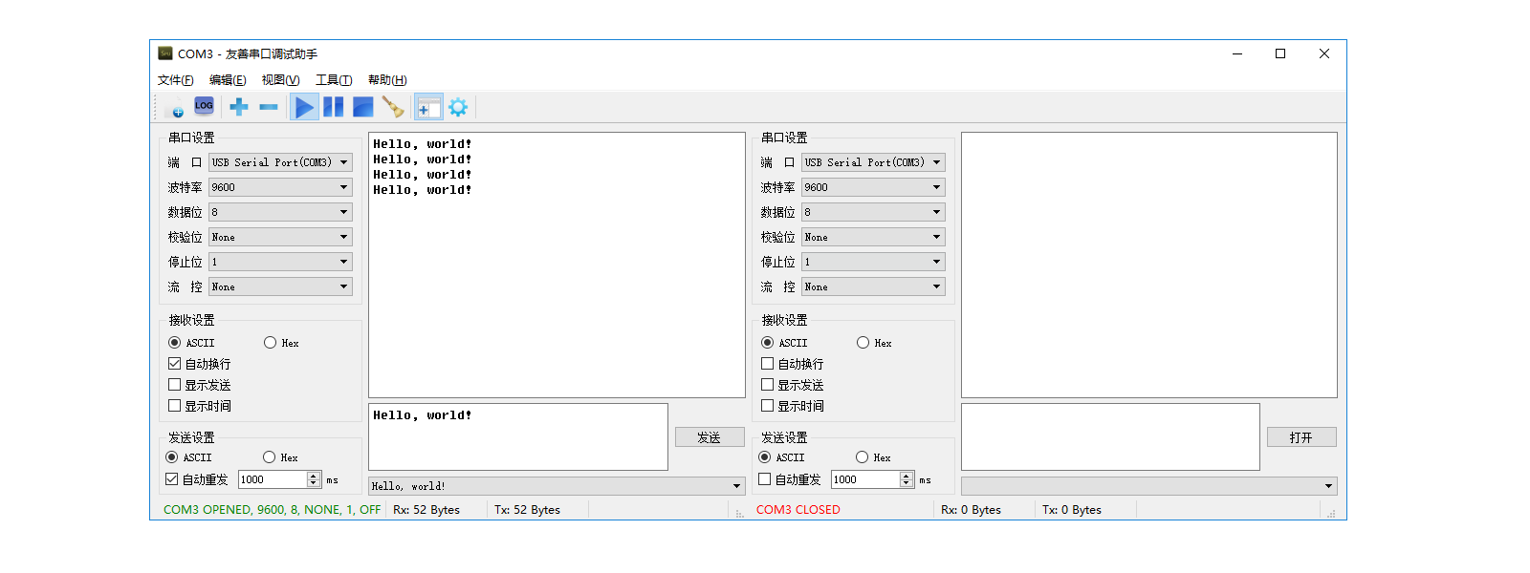This screenshot has height=573, width=1530.
Task: Clear output with the broom icon
Action: [392, 107]
